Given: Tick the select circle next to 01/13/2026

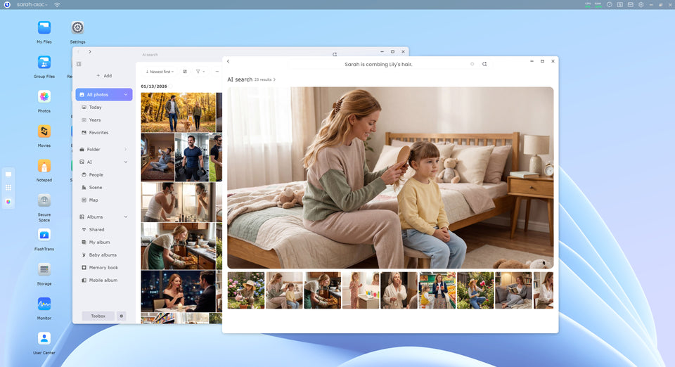Looking at the screenshot, I should tap(171, 86).
